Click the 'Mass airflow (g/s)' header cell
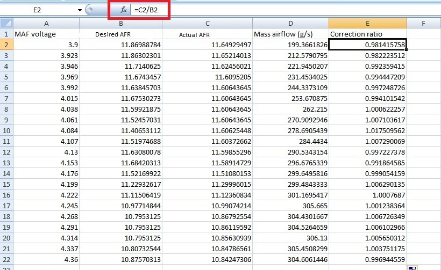441x270 pixels. coord(290,34)
